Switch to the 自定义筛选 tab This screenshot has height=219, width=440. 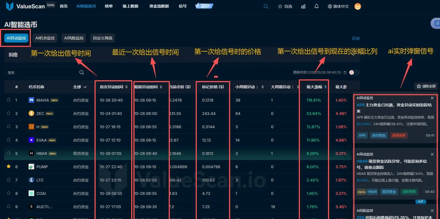click(103, 38)
